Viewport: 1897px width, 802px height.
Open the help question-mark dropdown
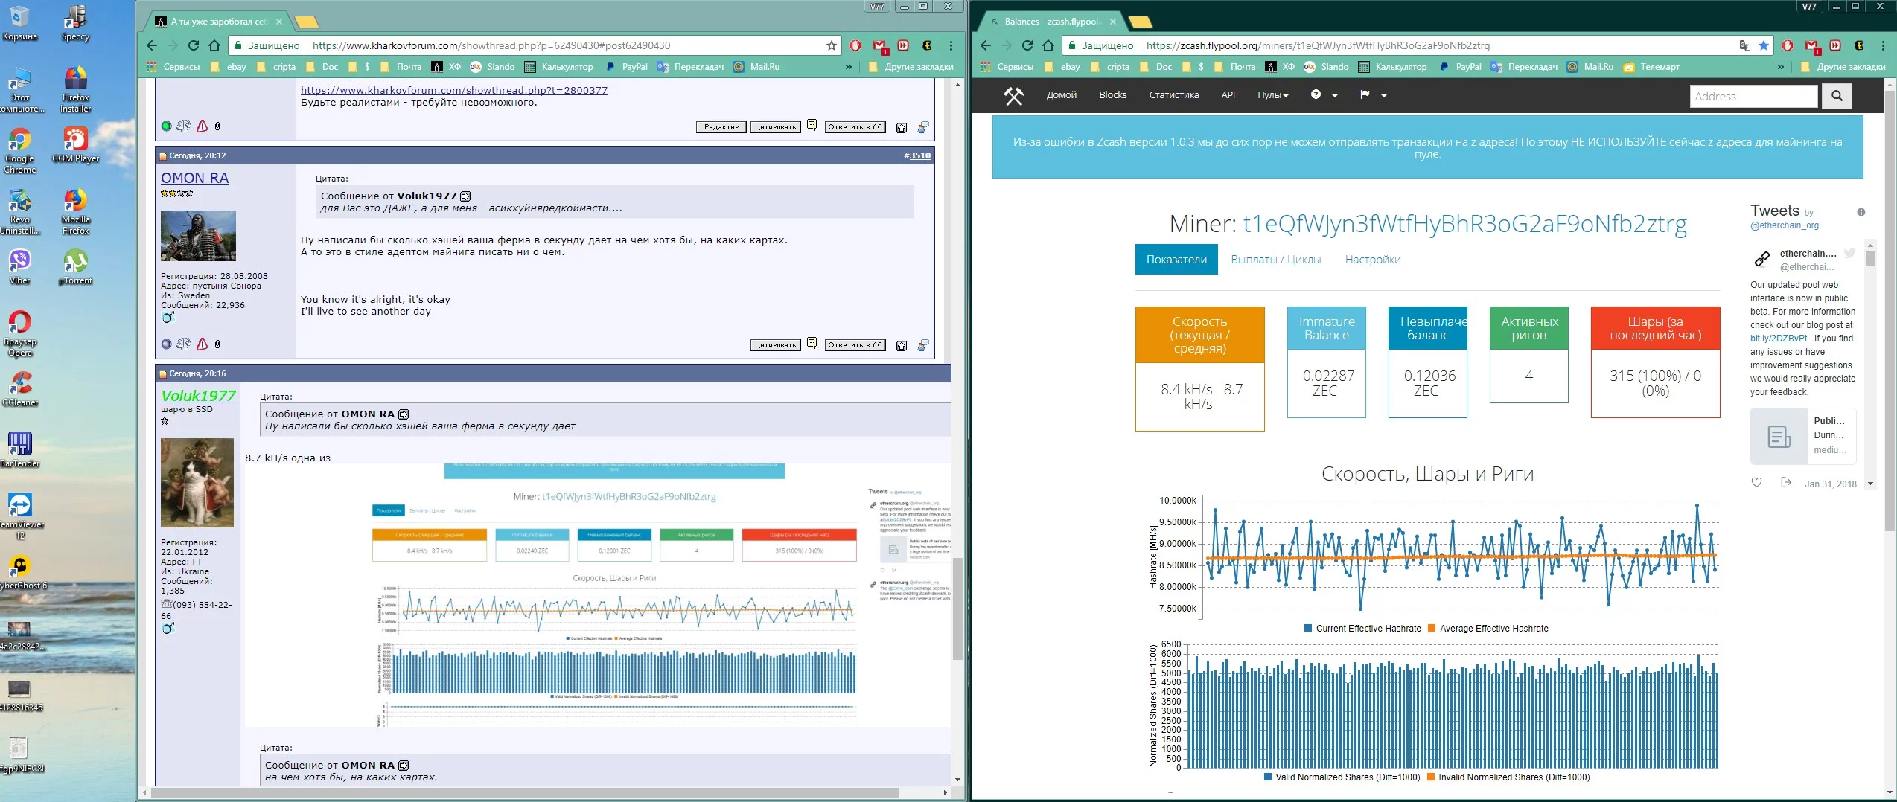tap(1324, 95)
